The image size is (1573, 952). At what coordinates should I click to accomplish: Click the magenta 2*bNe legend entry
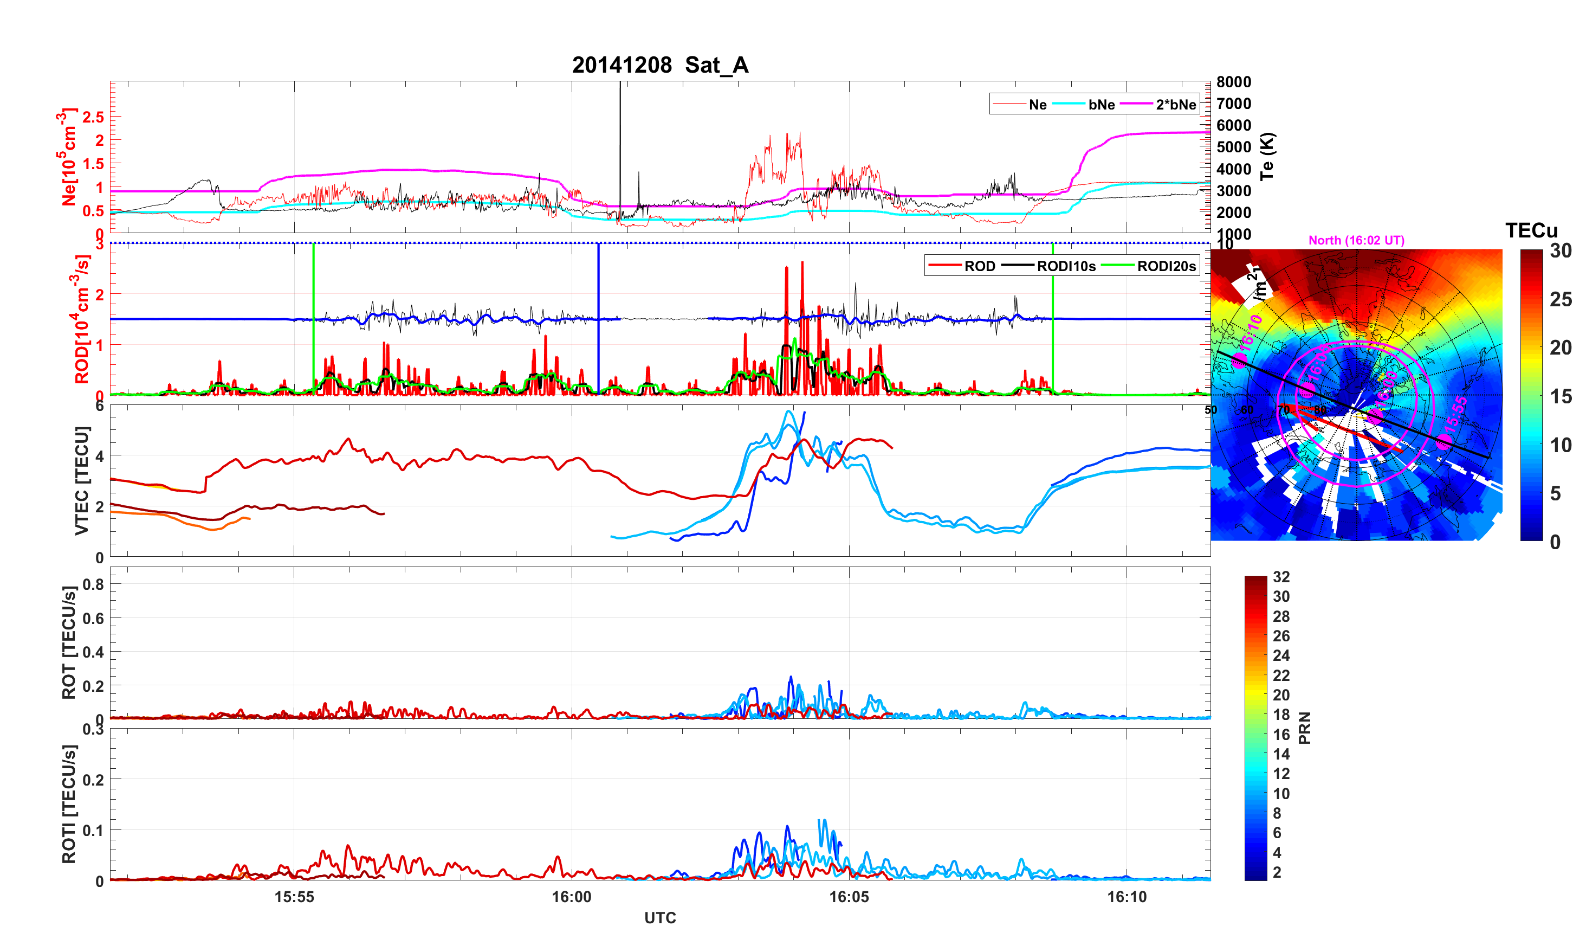coord(1136,104)
